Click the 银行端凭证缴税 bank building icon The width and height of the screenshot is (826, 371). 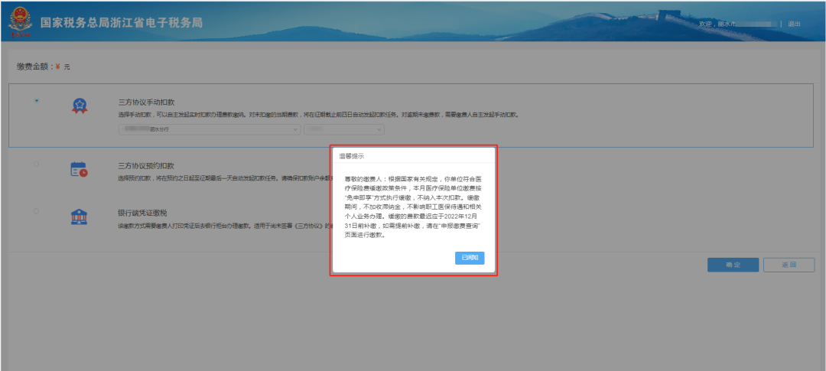pyautogui.click(x=79, y=217)
